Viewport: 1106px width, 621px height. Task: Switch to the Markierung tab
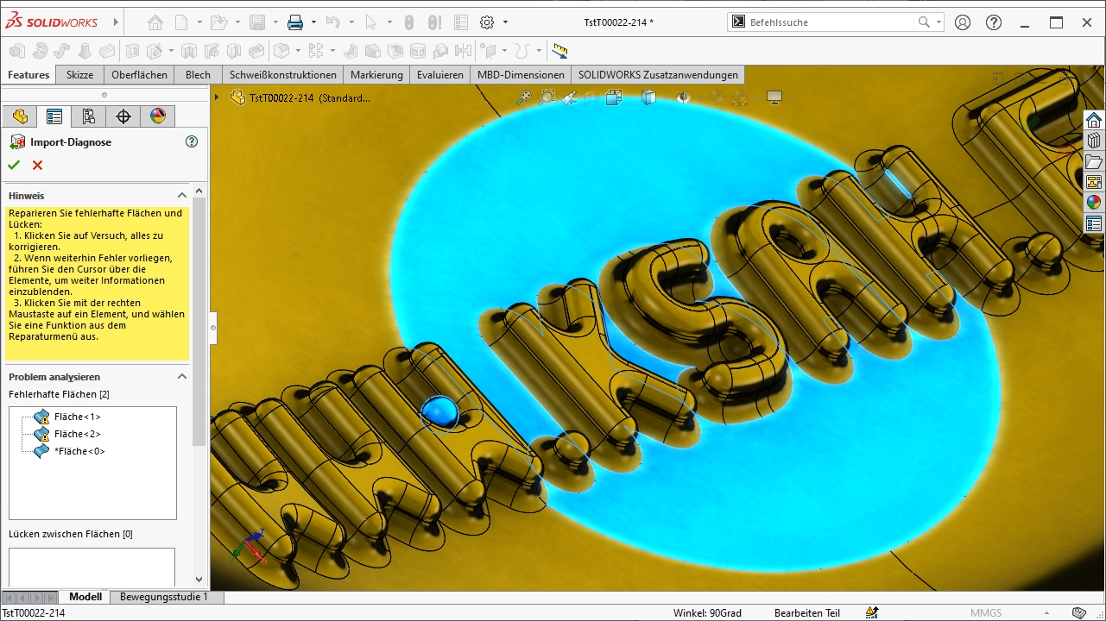[376, 75]
